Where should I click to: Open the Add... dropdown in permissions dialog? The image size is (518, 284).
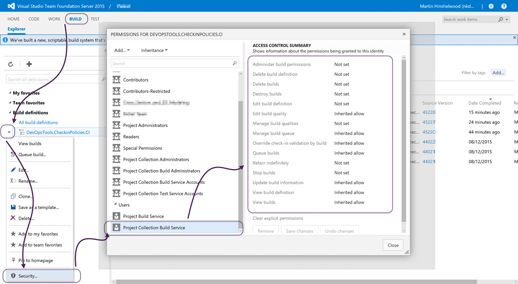(x=122, y=50)
